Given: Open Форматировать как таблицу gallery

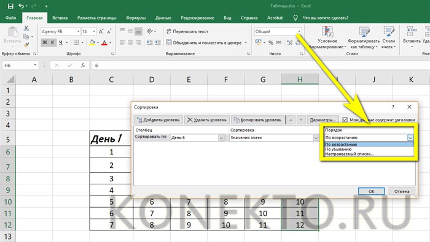Looking at the screenshot, I should click(x=364, y=37).
